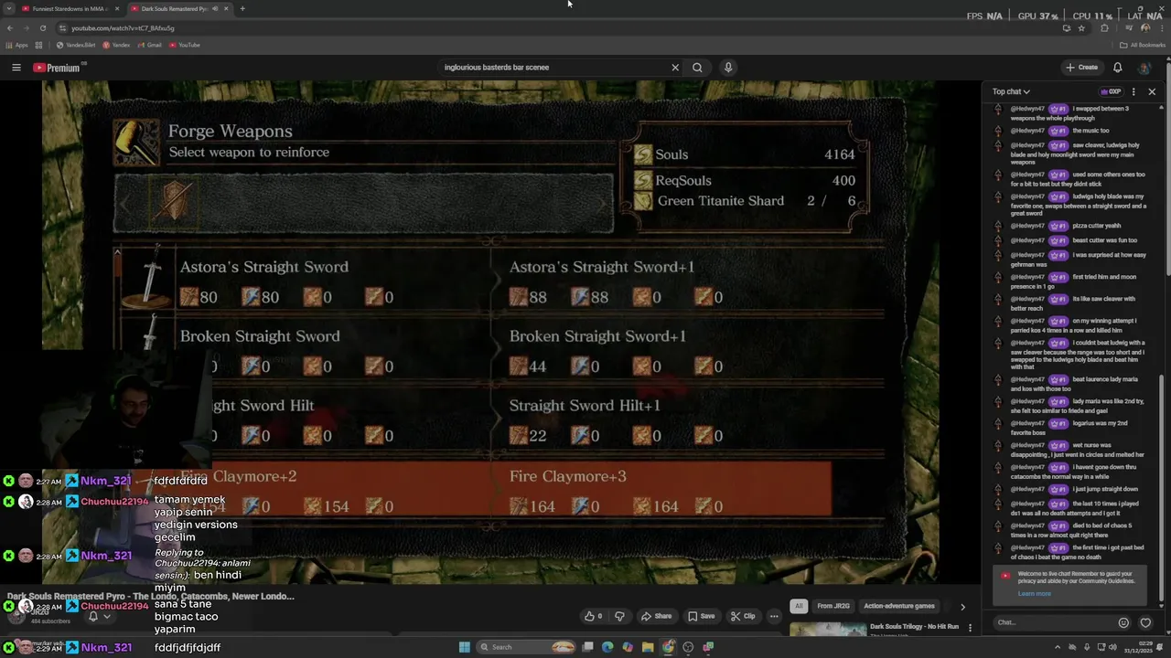Like the video
The image size is (1171, 658).
click(x=594, y=616)
